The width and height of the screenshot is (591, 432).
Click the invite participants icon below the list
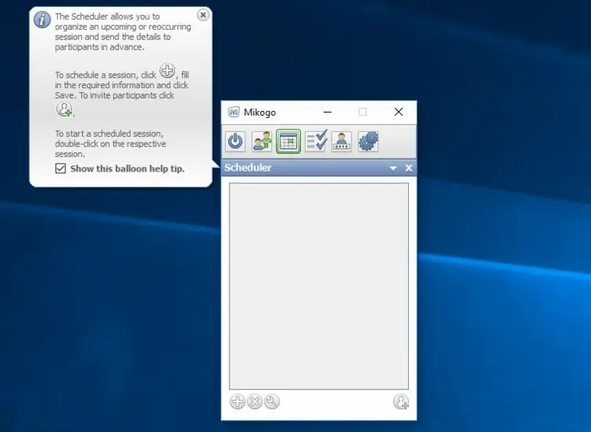(401, 402)
